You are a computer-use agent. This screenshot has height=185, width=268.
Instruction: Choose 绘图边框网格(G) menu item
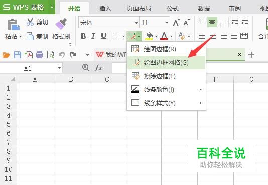click(x=167, y=63)
